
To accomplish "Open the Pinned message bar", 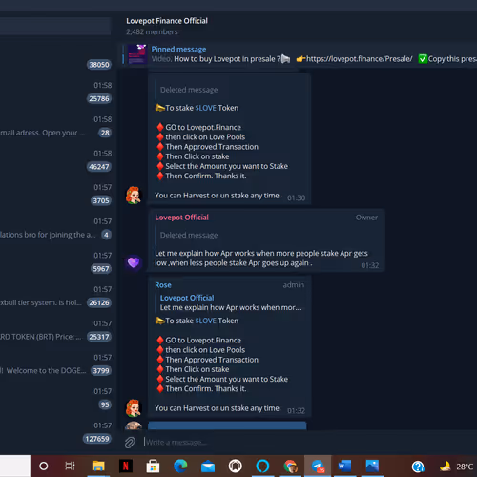I will coord(299,54).
